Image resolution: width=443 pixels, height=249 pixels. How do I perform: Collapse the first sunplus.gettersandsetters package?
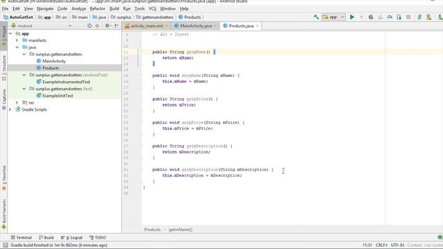[x=24, y=54]
